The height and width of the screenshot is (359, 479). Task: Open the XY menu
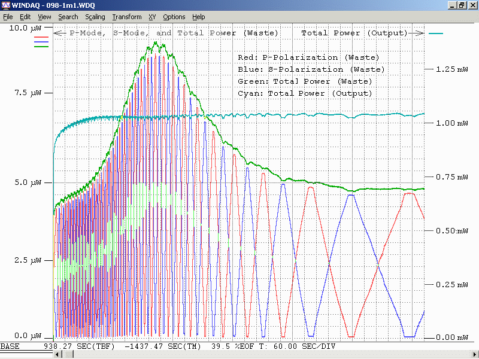pyautogui.click(x=152, y=17)
